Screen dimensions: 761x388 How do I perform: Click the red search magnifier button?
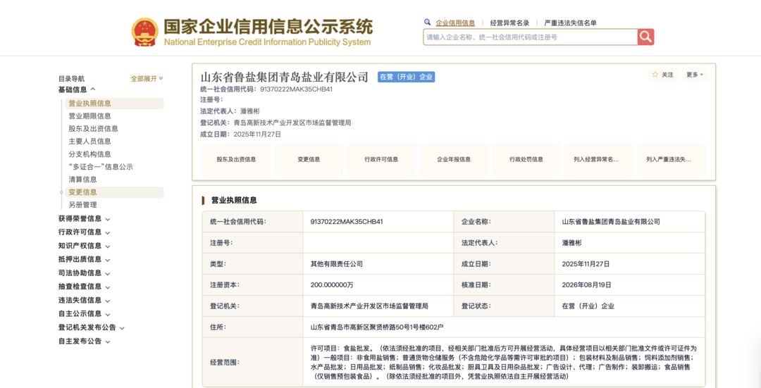(645, 37)
